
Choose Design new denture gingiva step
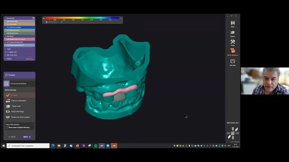(19, 117)
